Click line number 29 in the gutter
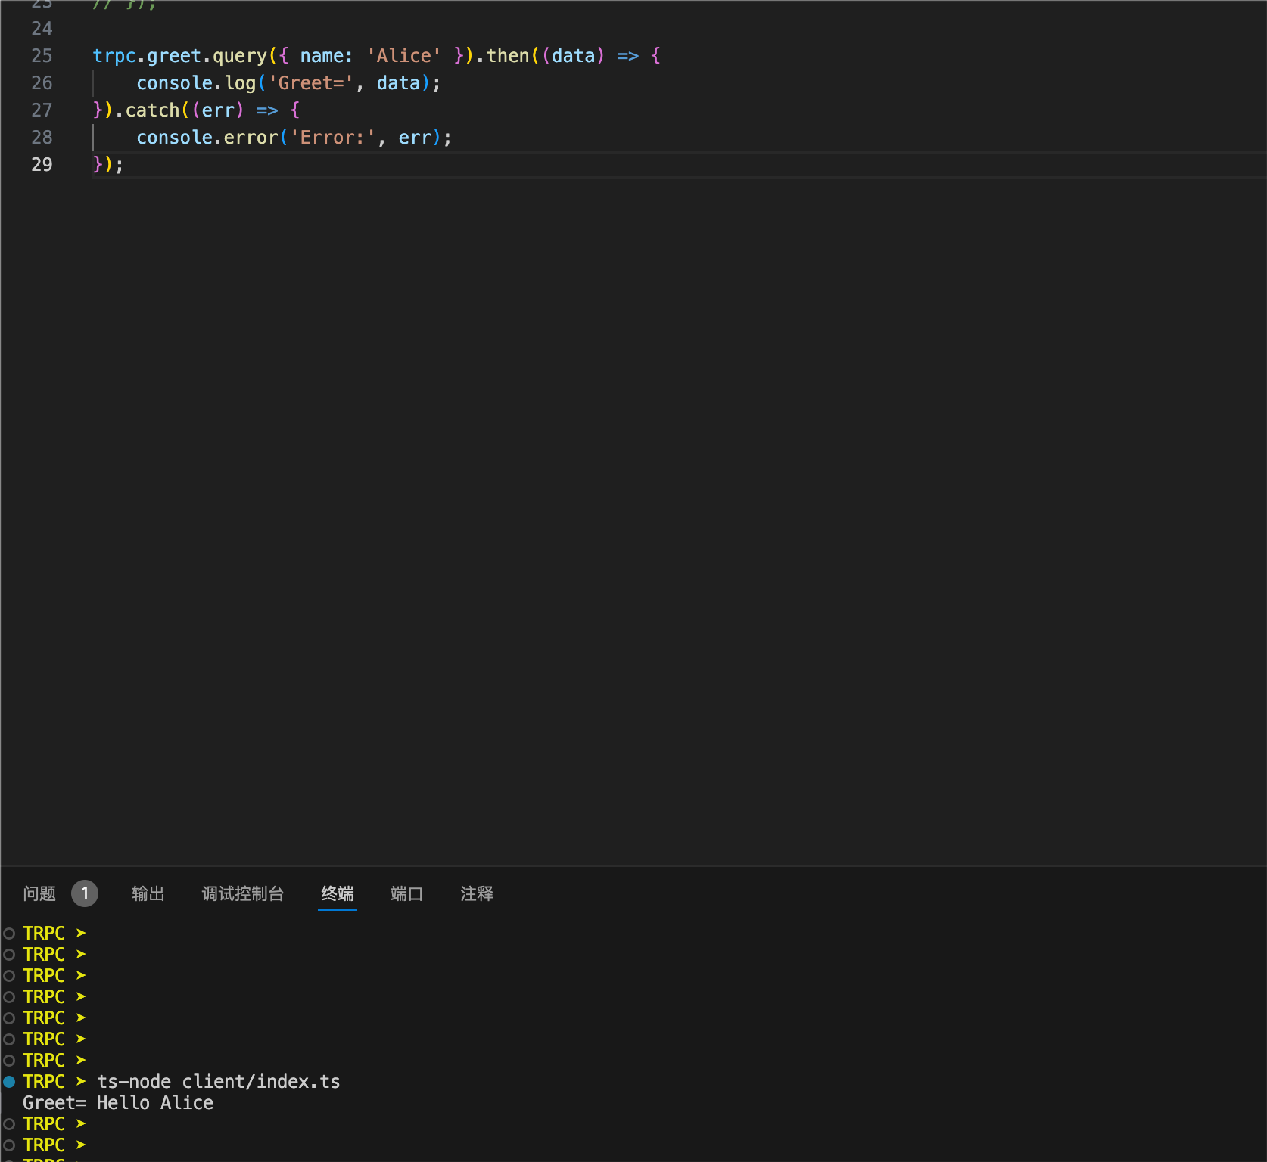The image size is (1267, 1162). (42, 164)
